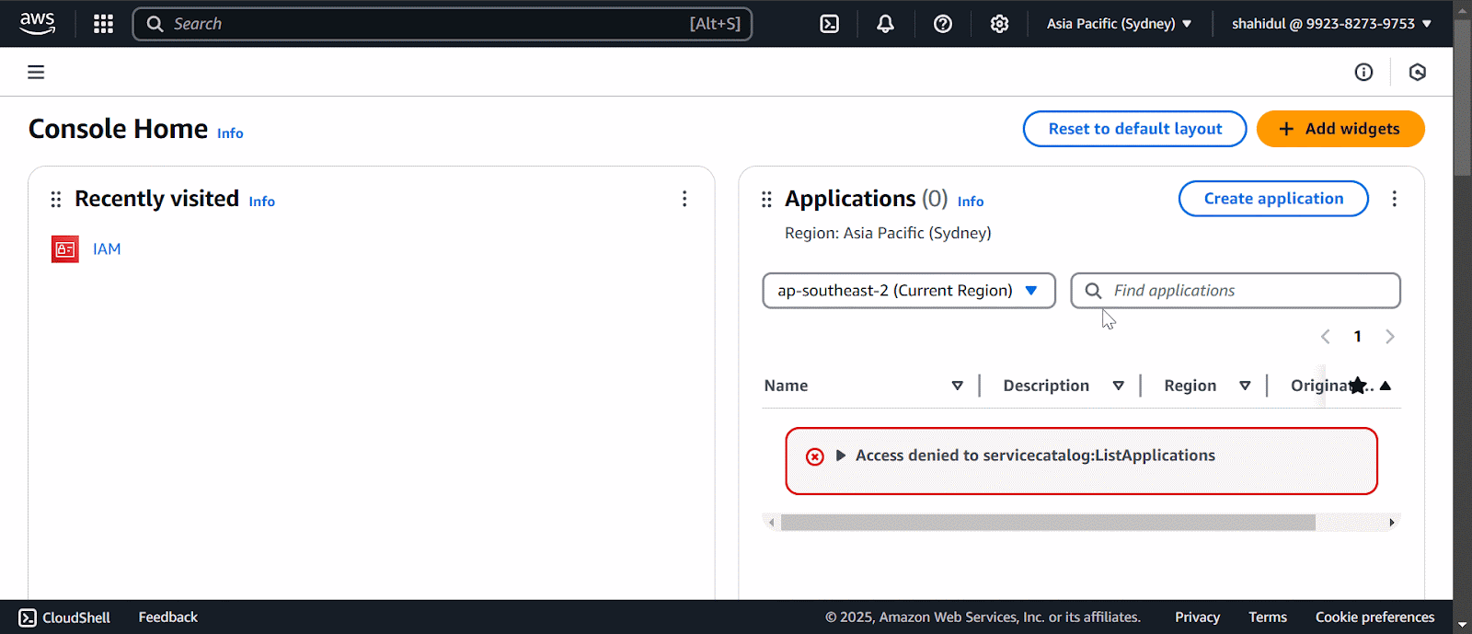Select page number 1 in pagination

tap(1358, 337)
